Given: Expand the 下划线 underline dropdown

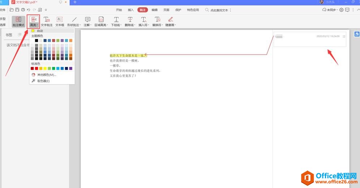Looking at the screenshot, I should pyautogui.click(x=116, y=22).
